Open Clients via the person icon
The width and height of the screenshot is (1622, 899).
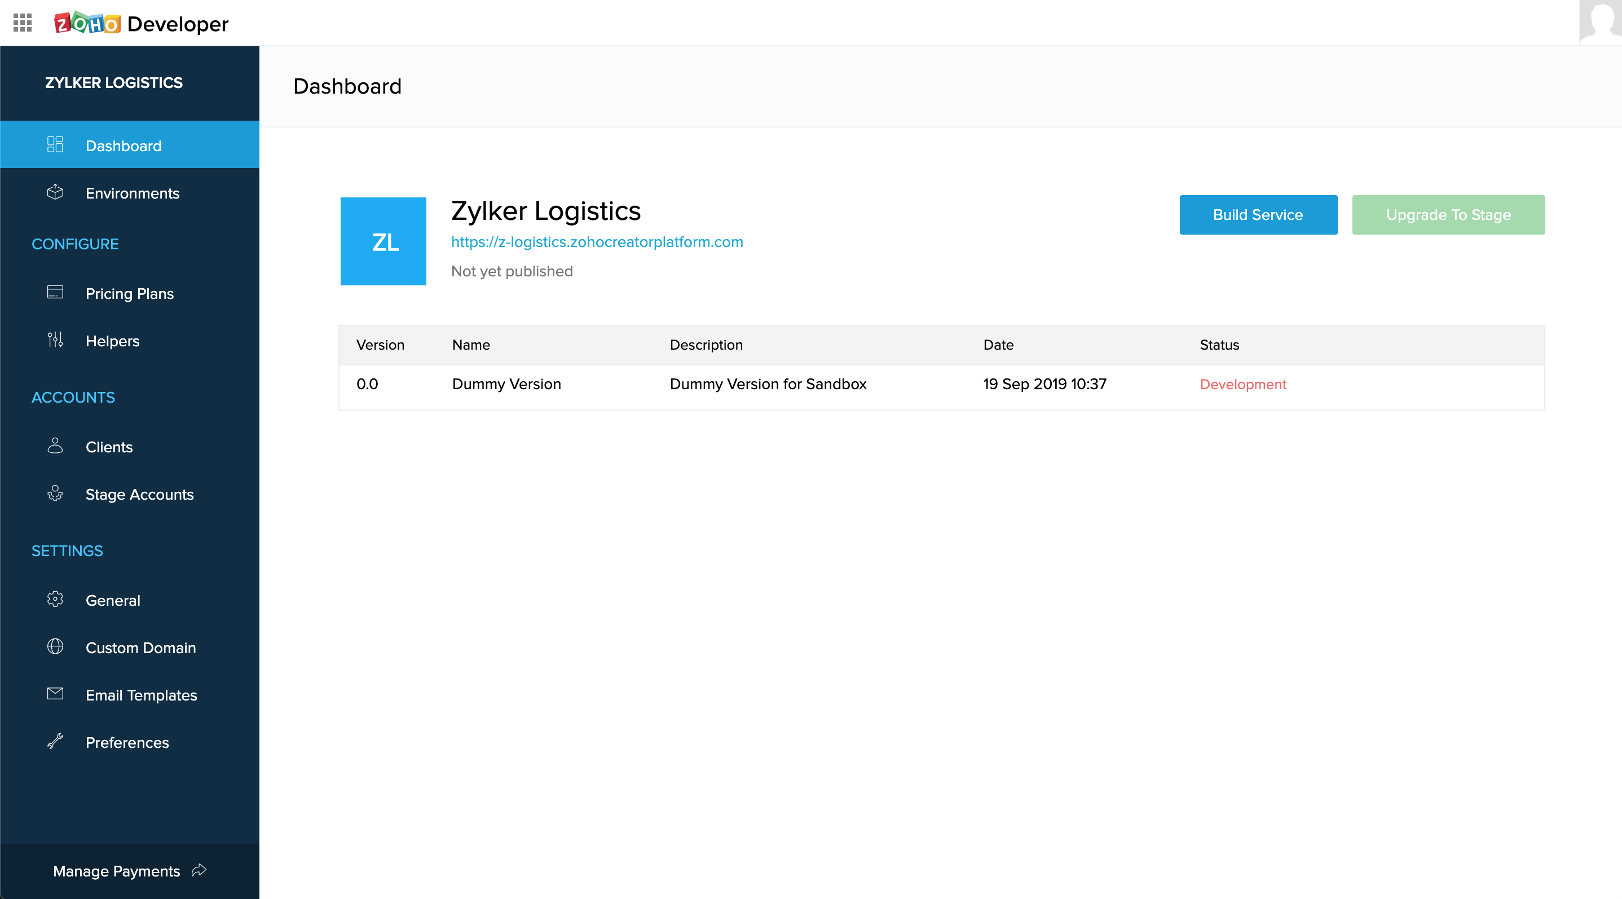[55, 446]
